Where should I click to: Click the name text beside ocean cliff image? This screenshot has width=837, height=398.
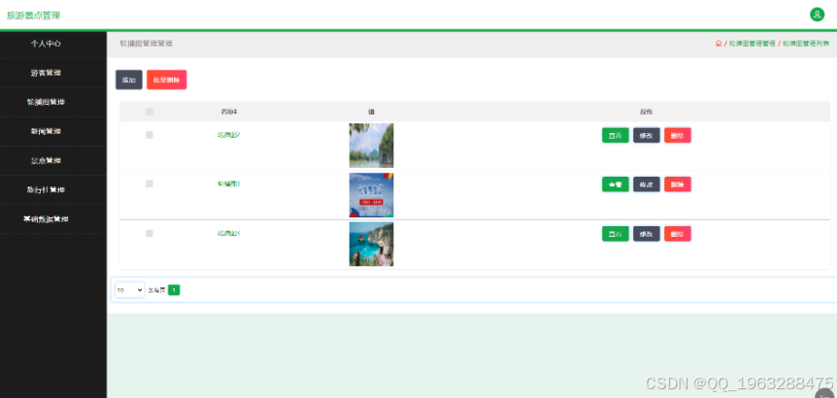coord(229,233)
